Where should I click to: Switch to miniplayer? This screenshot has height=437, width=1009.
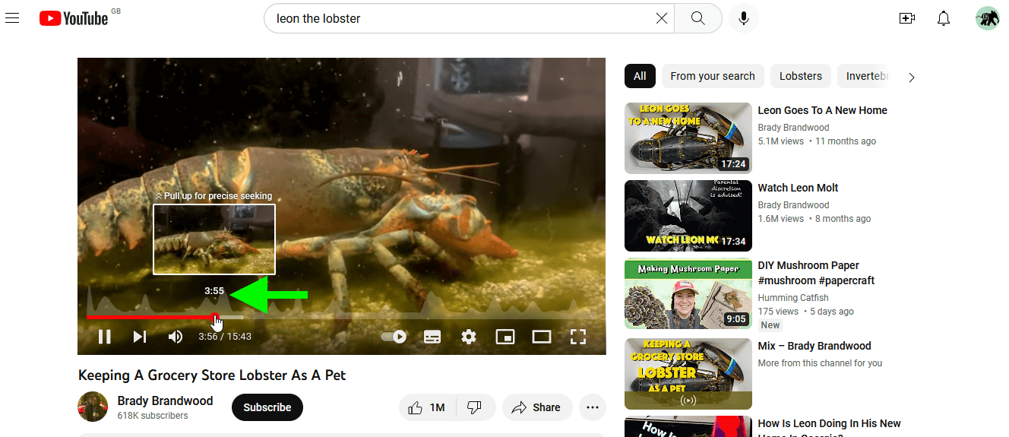pyautogui.click(x=505, y=336)
